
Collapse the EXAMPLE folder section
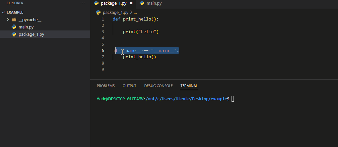pyautogui.click(x=3, y=12)
